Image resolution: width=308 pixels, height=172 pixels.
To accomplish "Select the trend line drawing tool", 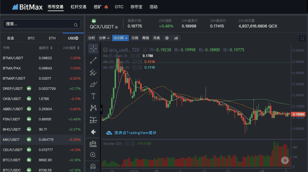I will tap(93, 61).
